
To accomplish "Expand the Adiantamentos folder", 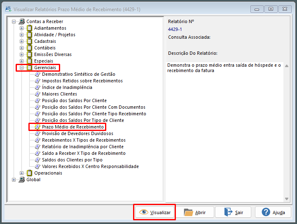I will pyautogui.click(x=21, y=28).
